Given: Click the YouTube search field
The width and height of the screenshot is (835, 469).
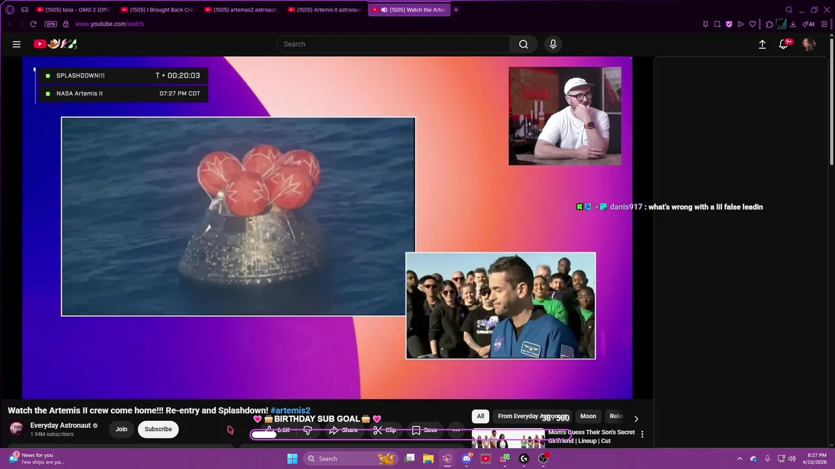Looking at the screenshot, I should 393,44.
